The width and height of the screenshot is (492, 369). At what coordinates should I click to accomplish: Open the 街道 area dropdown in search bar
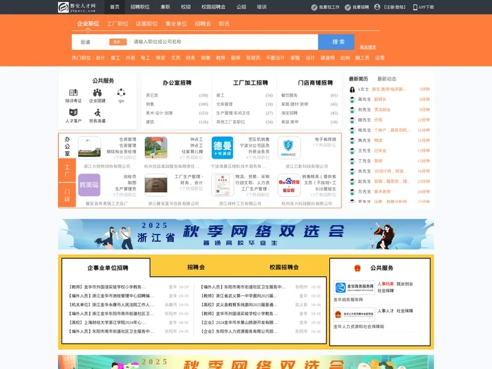pyautogui.click(x=85, y=42)
